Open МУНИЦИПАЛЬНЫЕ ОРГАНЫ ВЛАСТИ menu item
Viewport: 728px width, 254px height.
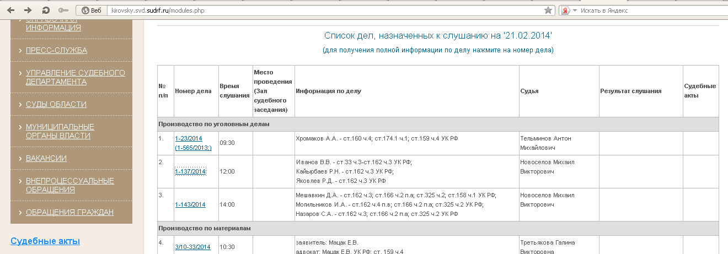[60, 131]
